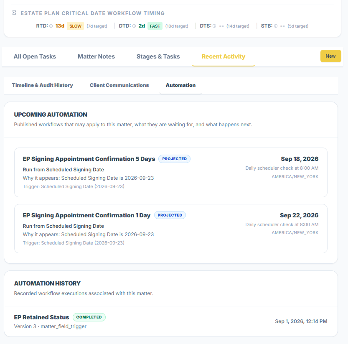Select the Automation sub-tab
Viewport: 348px width, 344px height.
[180, 85]
